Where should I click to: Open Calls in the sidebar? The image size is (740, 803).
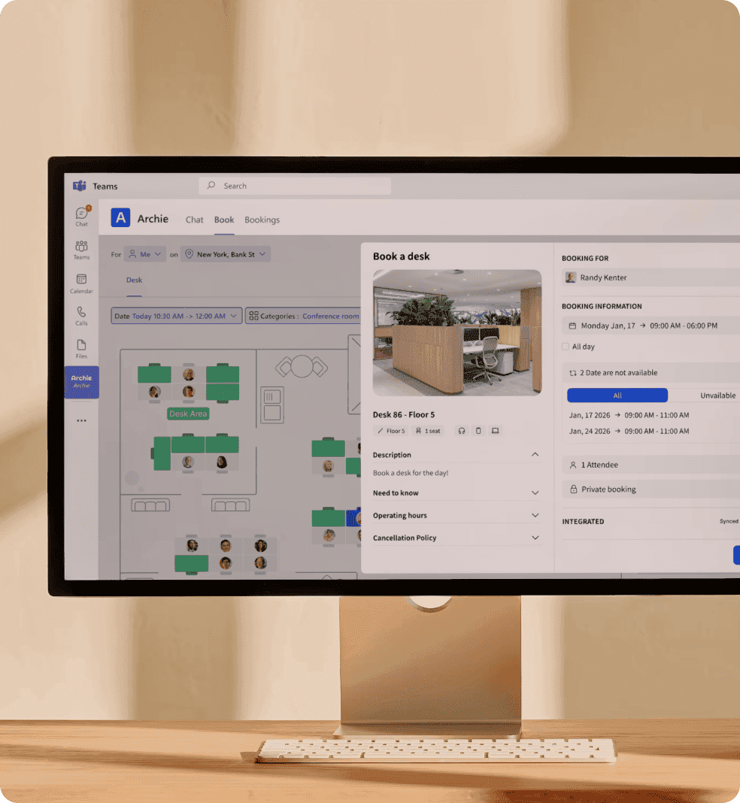(81, 315)
